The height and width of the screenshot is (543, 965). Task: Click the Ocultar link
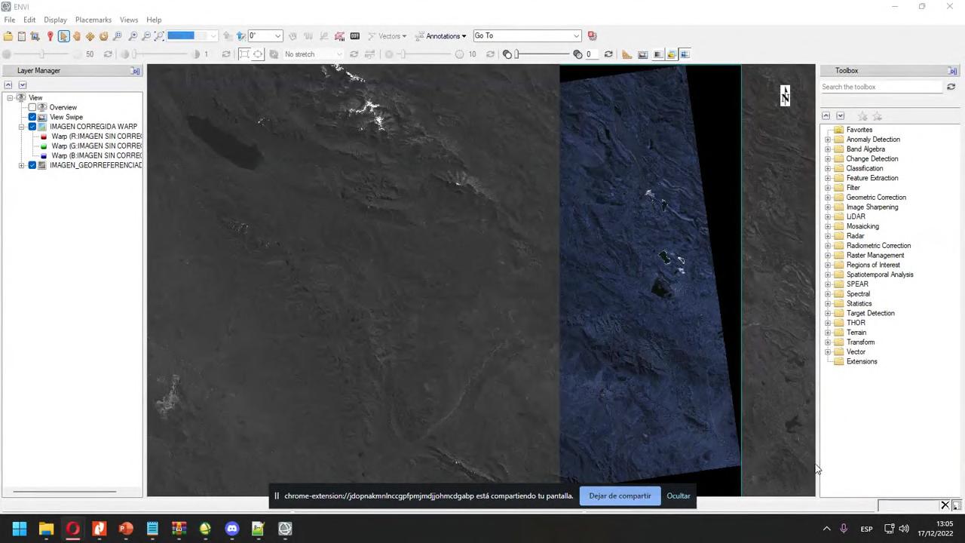point(678,496)
